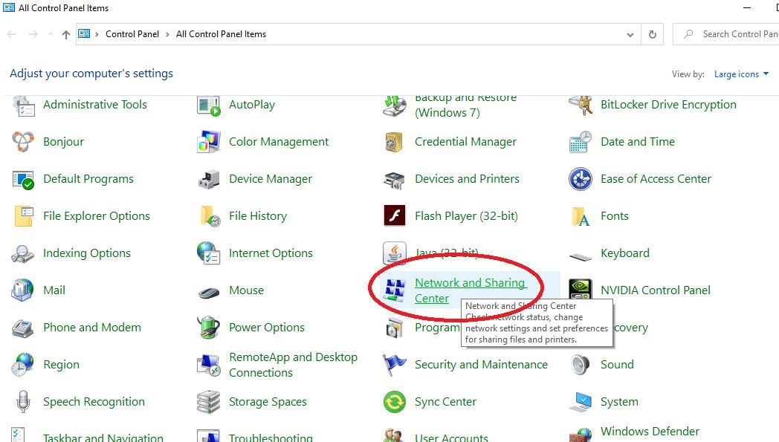This screenshot has height=442, width=779.
Task: Open the recent locations dropdown arrow
Action: pyautogui.click(x=51, y=34)
